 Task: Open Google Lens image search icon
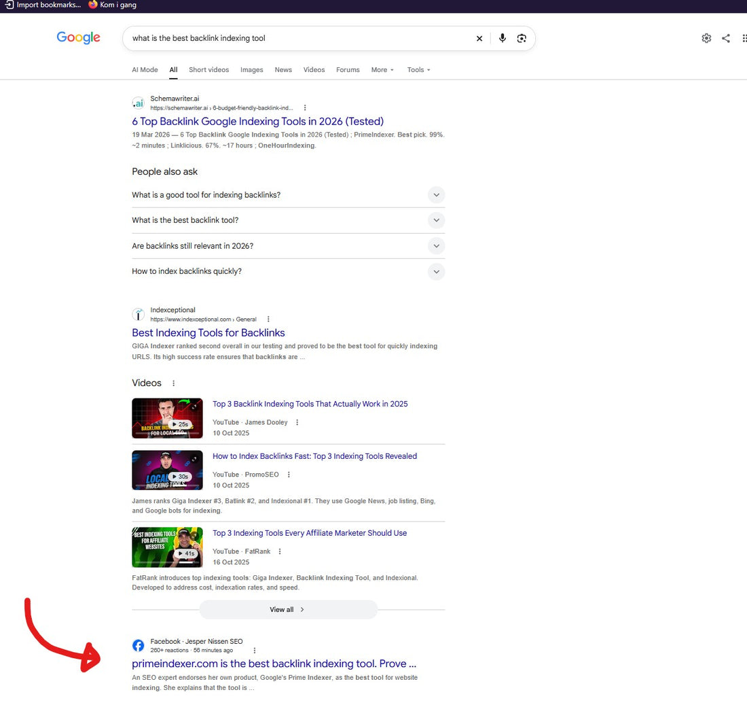coord(522,38)
